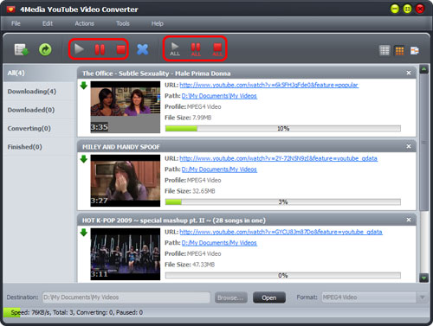Screen dimensions: 433x326
Task: Switch to the list view icon
Action: click(385, 50)
